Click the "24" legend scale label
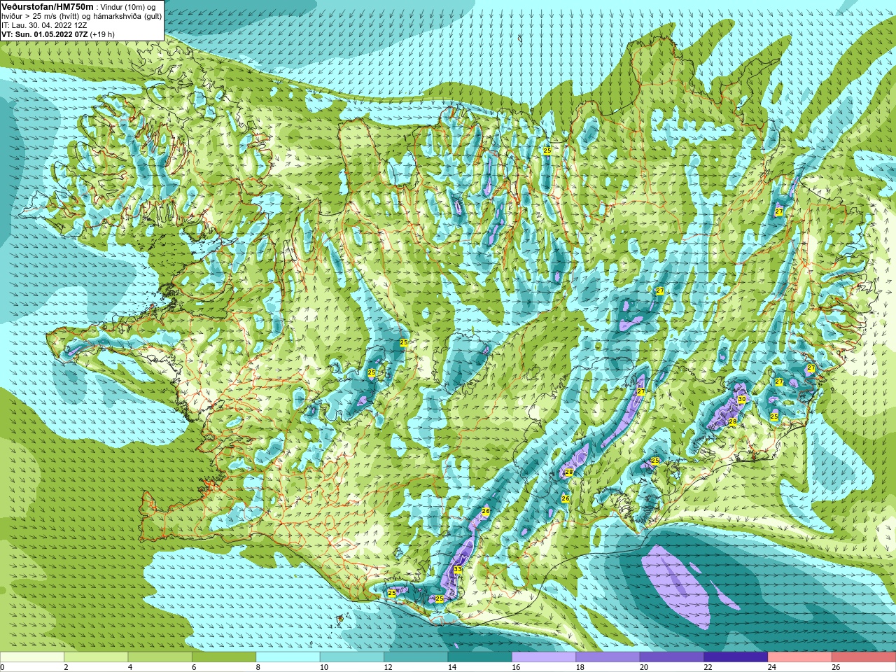This screenshot has width=896, height=672. tap(772, 667)
